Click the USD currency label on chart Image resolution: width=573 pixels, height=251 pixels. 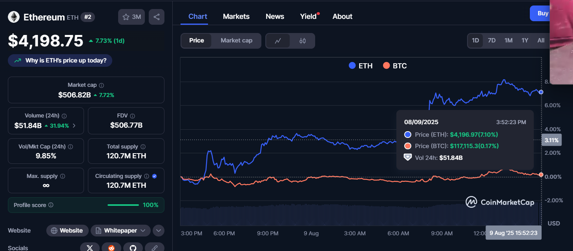tap(554, 224)
